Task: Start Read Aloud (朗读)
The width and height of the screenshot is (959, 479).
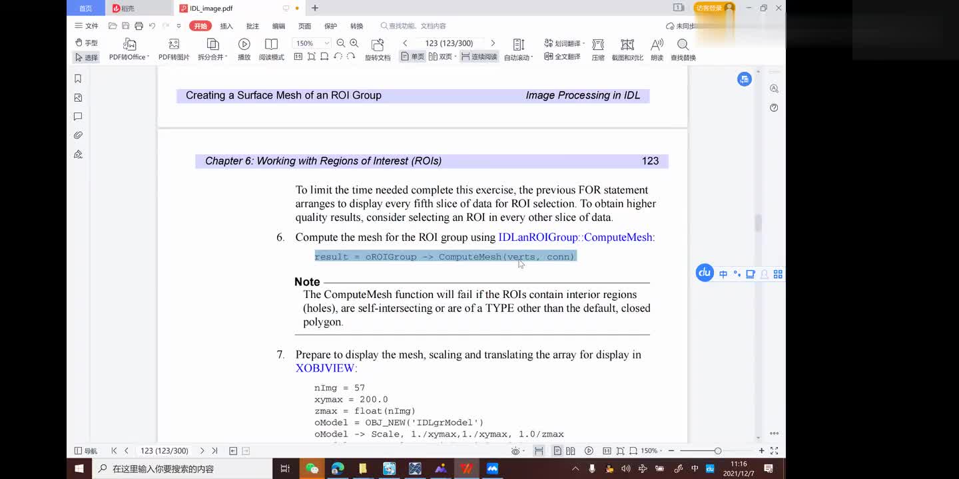Action: coord(657,50)
